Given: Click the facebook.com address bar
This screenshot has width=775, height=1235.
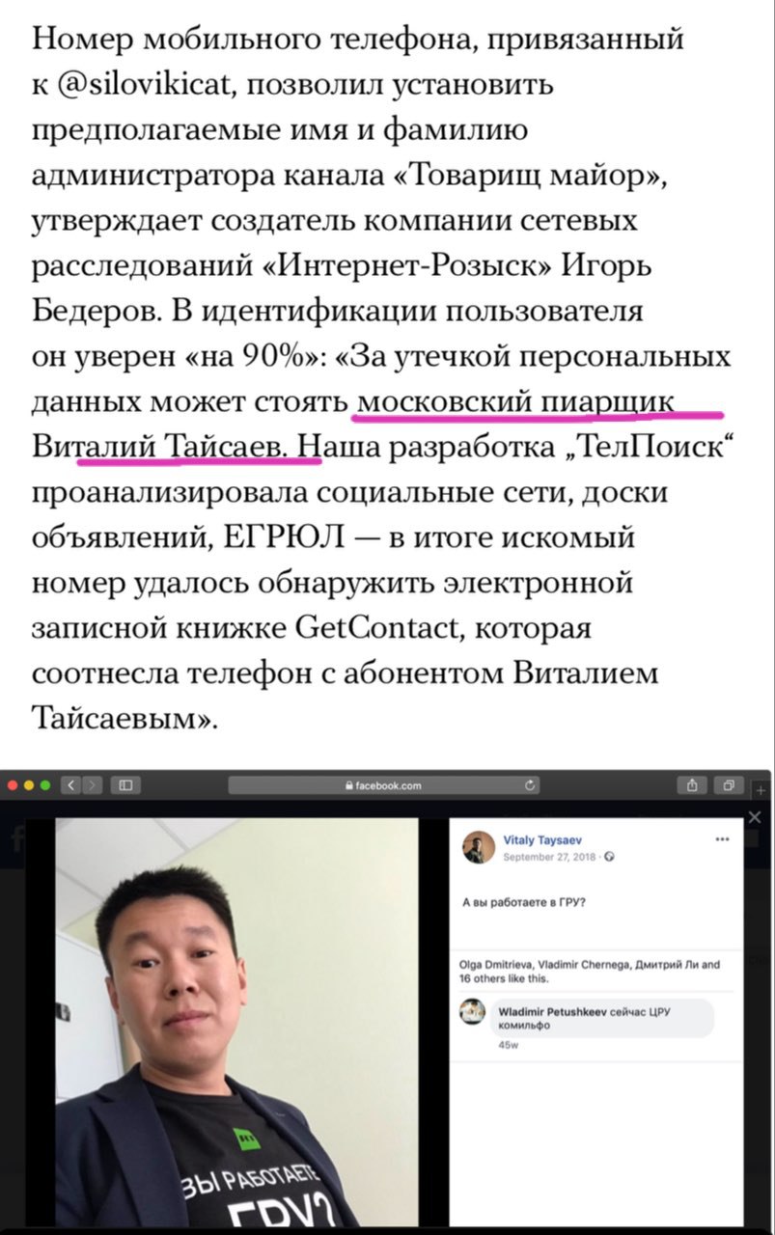Looking at the screenshot, I should [383, 785].
